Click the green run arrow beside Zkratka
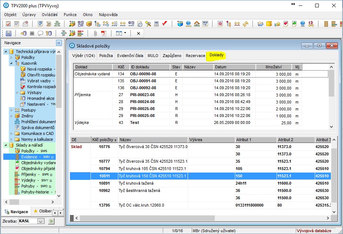The image size is (343, 234). [51, 221]
